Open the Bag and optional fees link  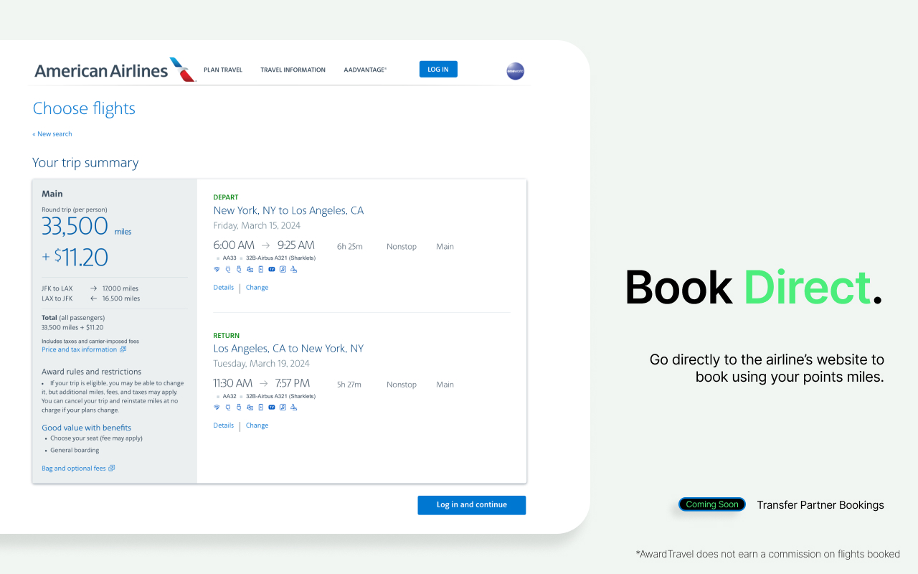pos(74,468)
